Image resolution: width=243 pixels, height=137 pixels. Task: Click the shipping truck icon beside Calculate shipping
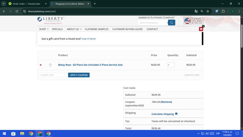(176, 114)
